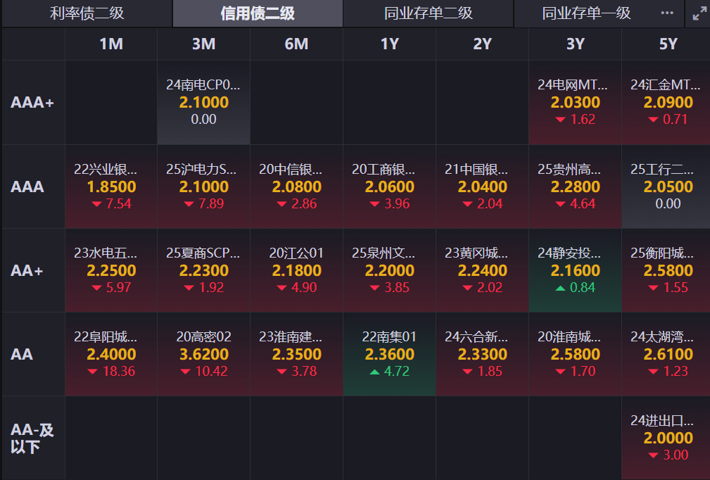Switch to the 同业存单二级 tab
Viewport: 710px width, 480px height.
(427, 13)
